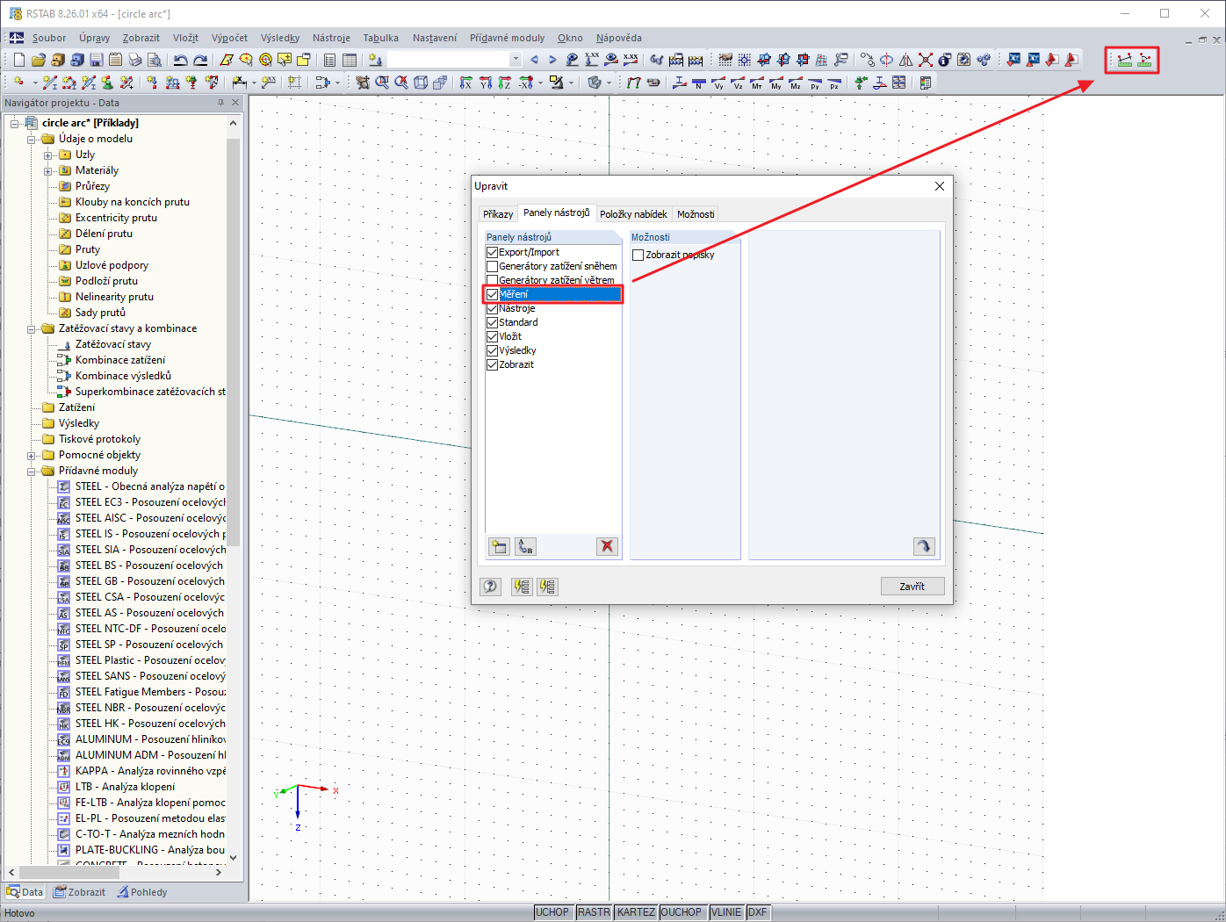Screen dimensions: 1226x922
Task: Click the Undo arrow icon
Action: tap(181, 60)
